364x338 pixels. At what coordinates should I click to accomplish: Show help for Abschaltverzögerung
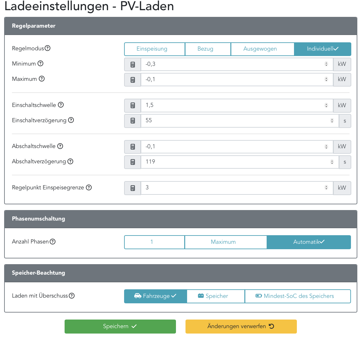pyautogui.click(x=70, y=161)
